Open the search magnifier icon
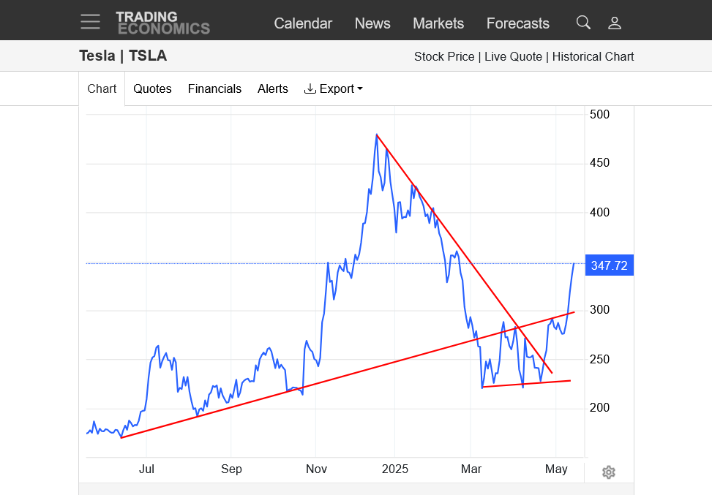The image size is (712, 495). [583, 23]
